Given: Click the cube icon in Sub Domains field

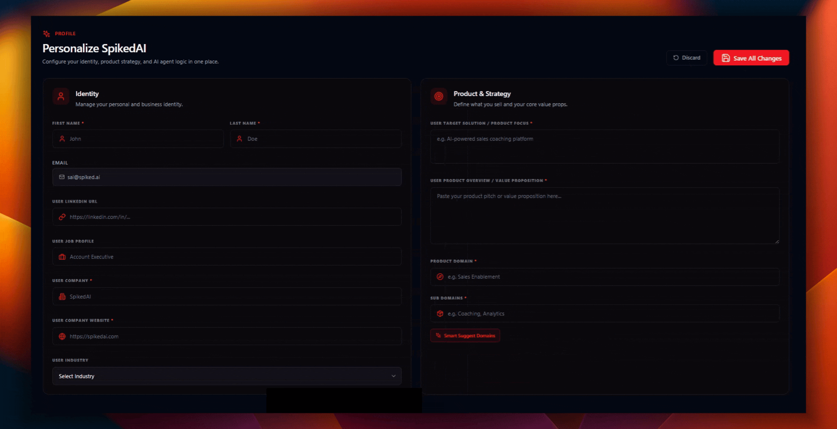Looking at the screenshot, I should click(x=440, y=313).
